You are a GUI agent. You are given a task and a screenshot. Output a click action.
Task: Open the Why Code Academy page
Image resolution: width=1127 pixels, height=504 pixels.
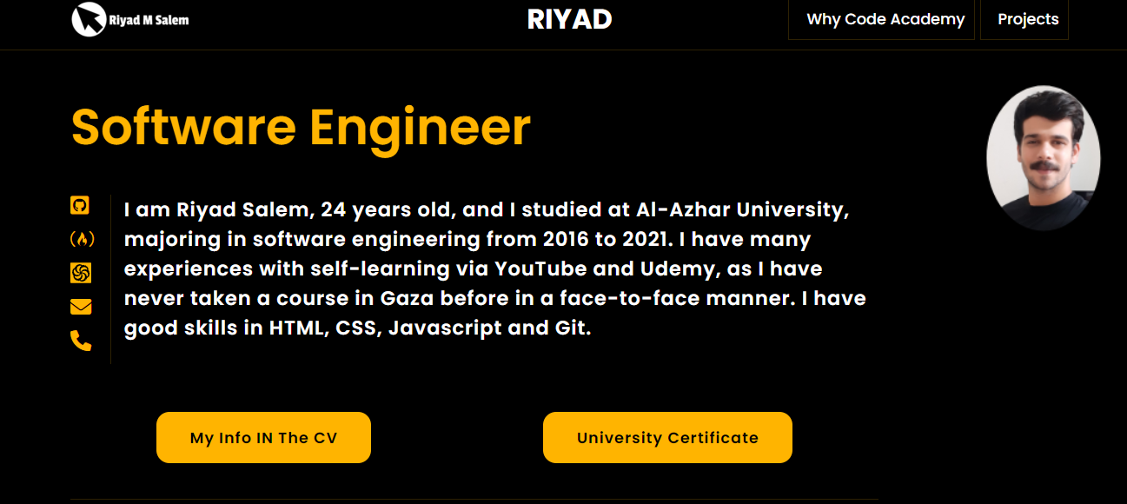pyautogui.click(x=882, y=19)
